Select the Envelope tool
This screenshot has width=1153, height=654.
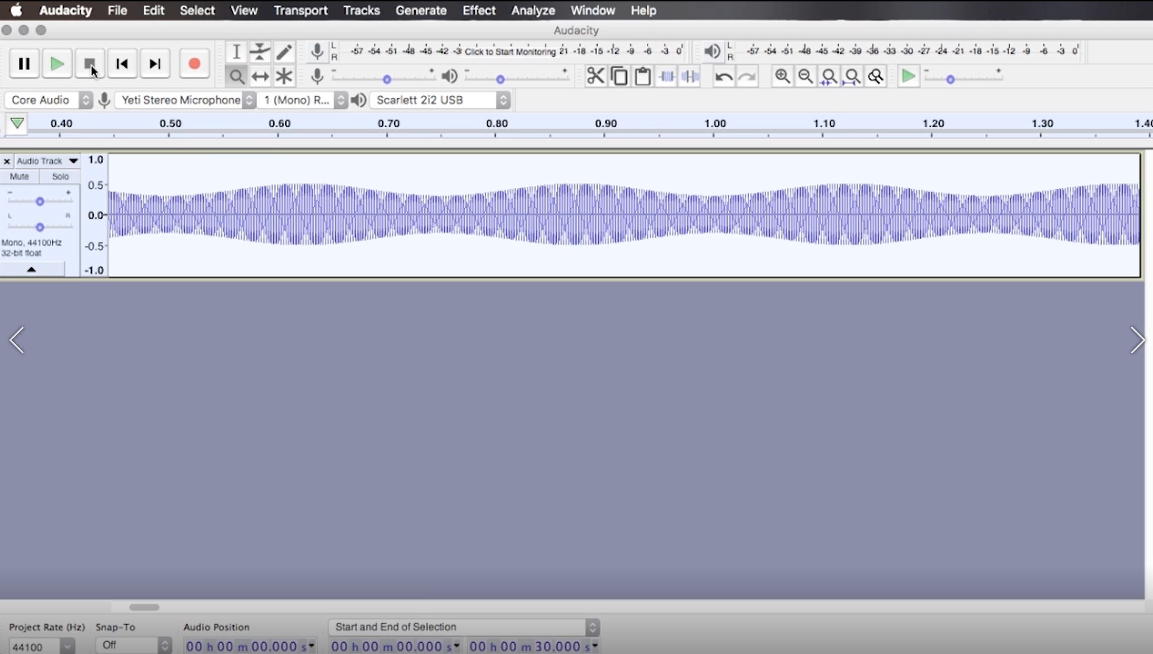[260, 52]
